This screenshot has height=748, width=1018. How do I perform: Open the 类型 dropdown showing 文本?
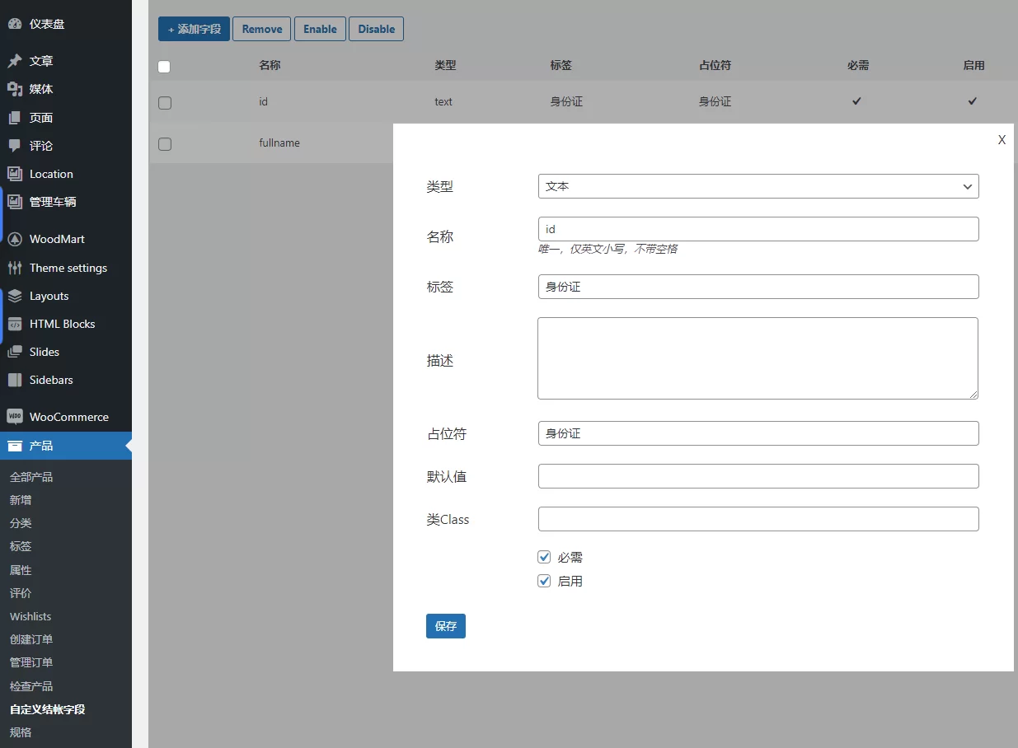pos(758,186)
